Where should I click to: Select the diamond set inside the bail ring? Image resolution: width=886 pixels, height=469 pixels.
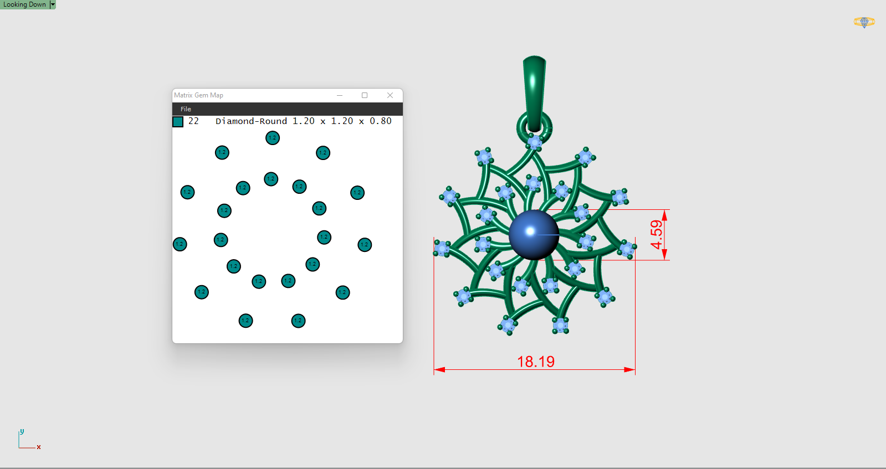click(534, 142)
